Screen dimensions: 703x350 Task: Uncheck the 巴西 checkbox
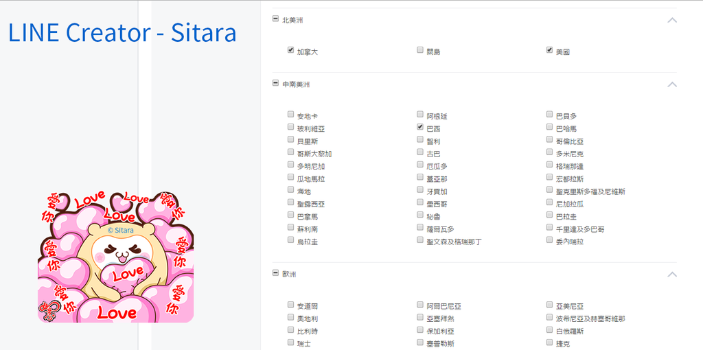[x=420, y=127]
